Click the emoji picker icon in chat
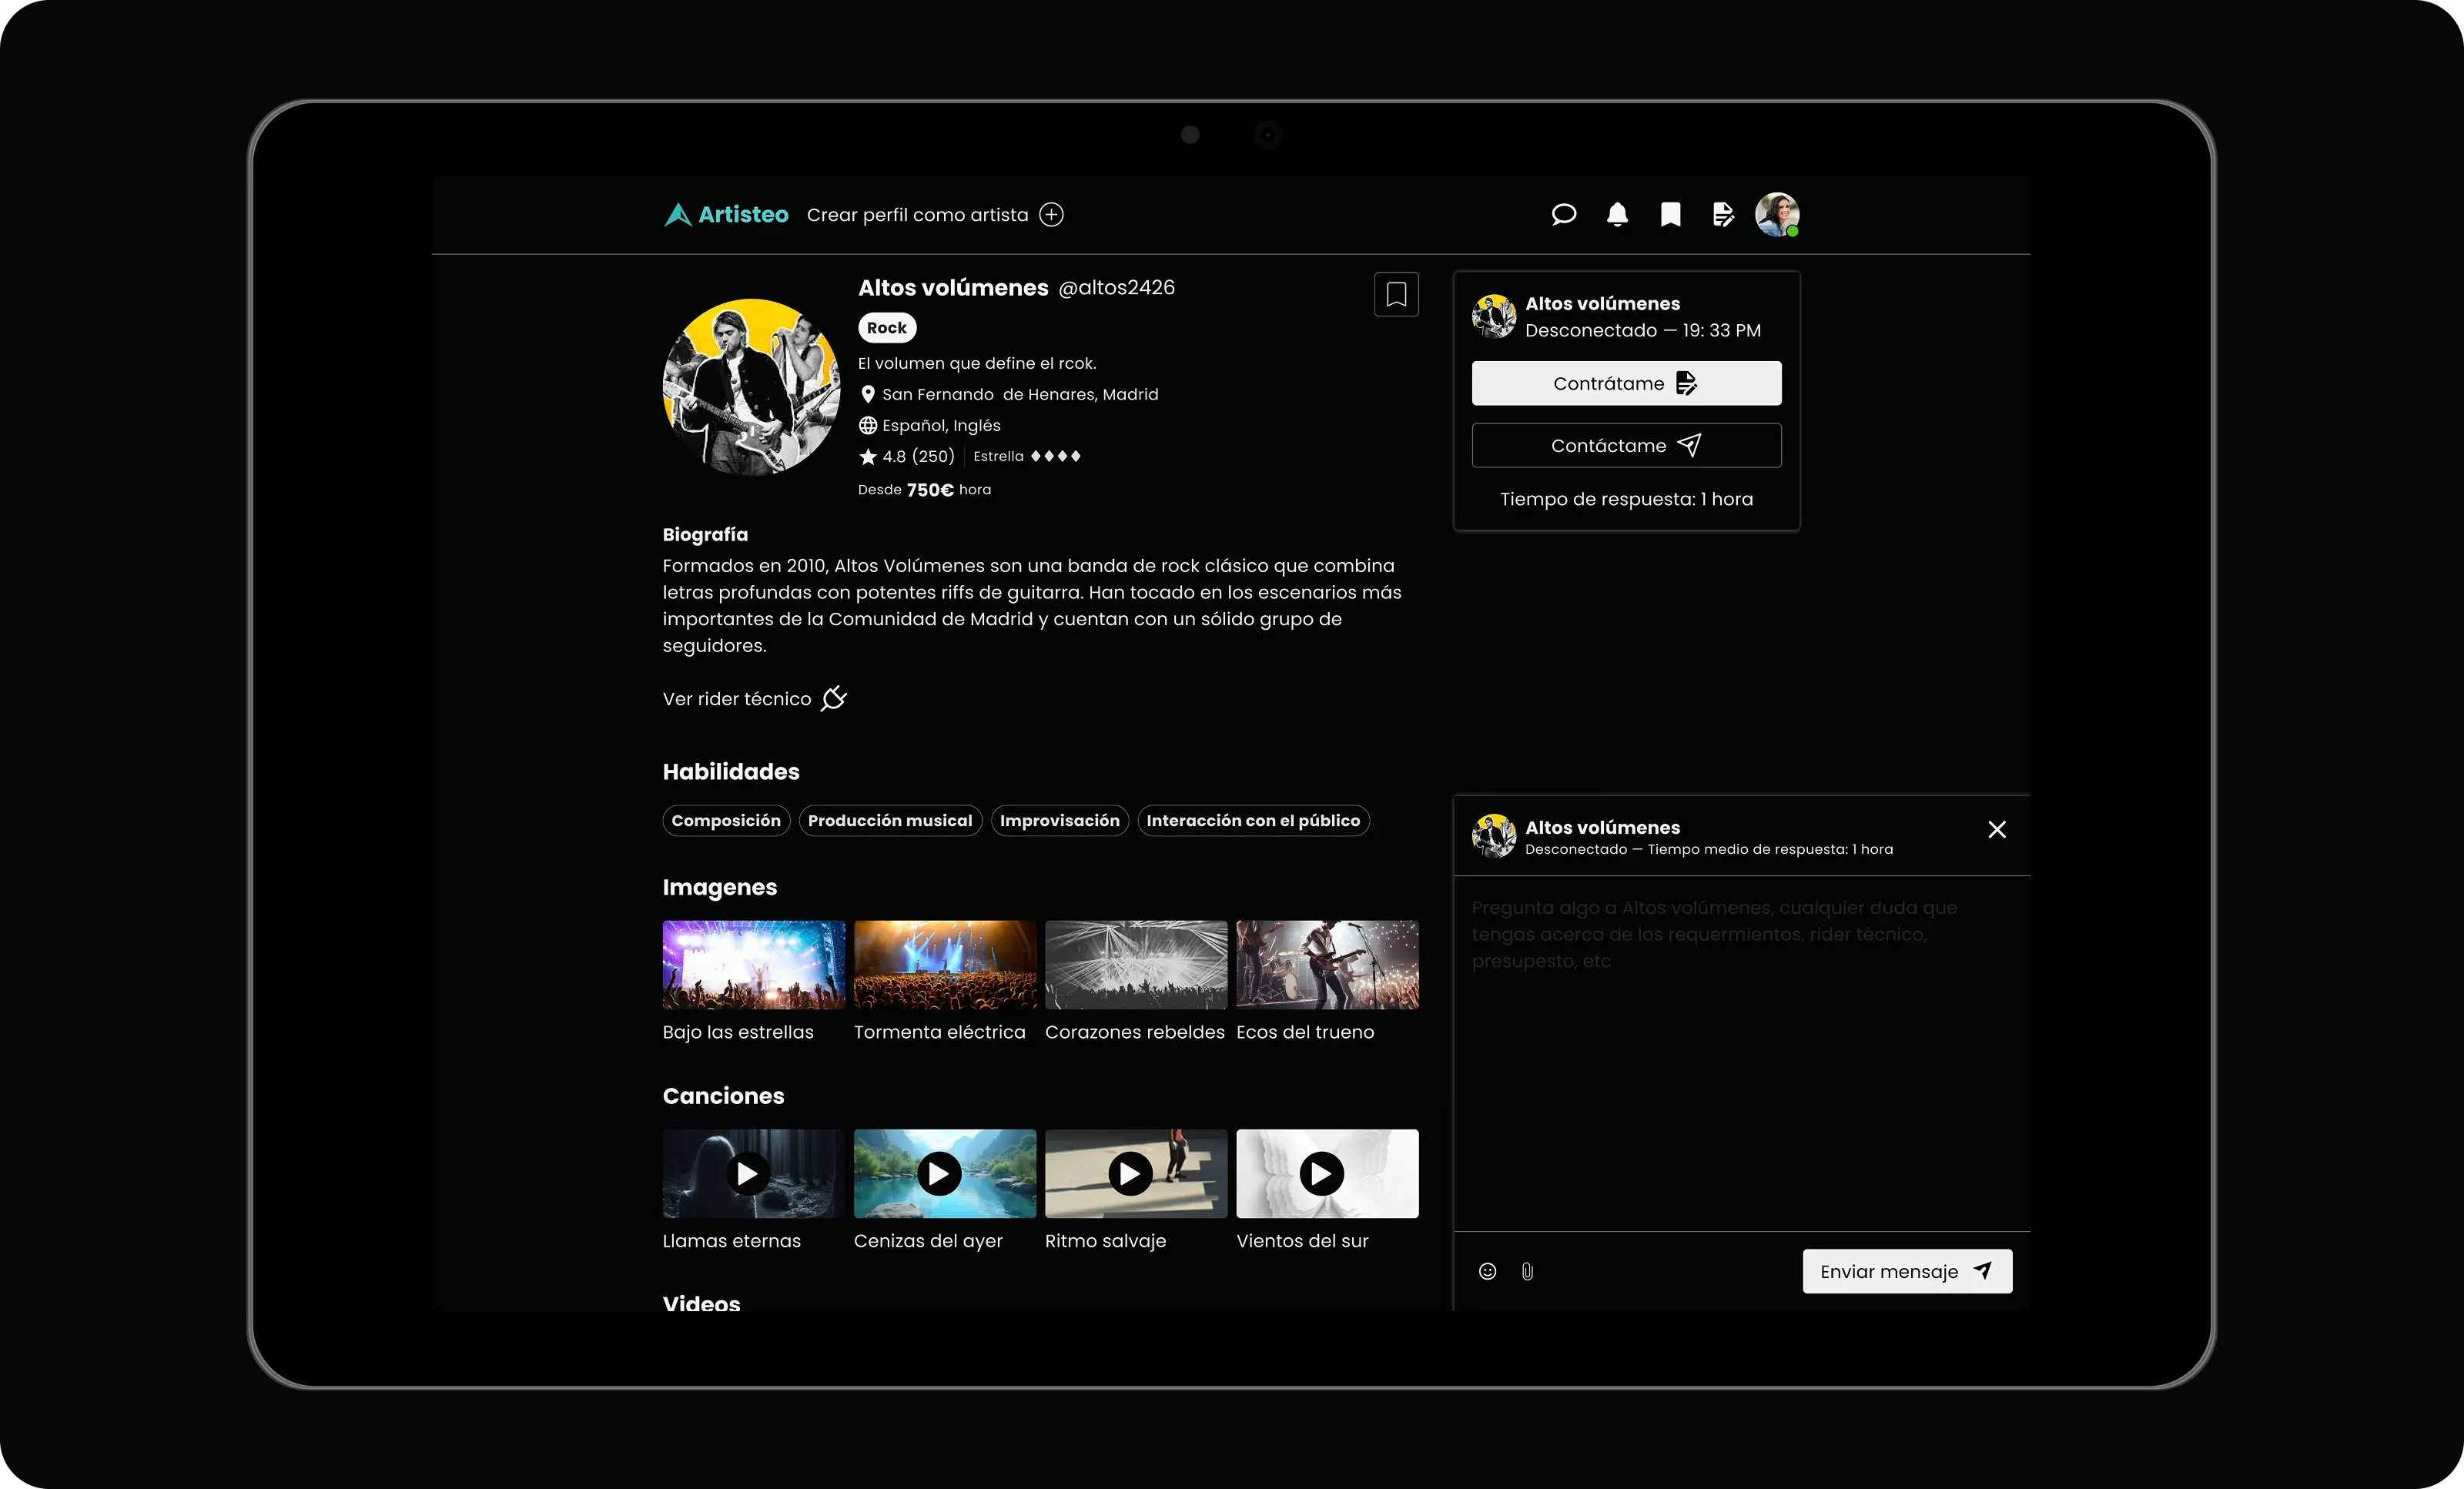Screen dimensions: 2464x1489 point(1487,1271)
